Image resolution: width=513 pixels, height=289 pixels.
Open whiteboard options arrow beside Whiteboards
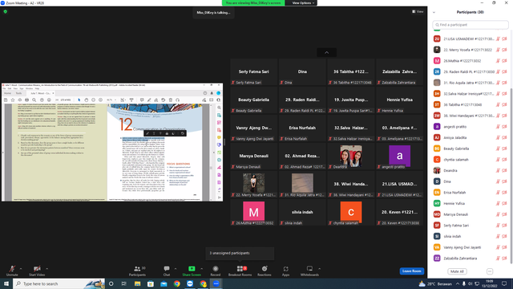pyautogui.click(x=320, y=269)
